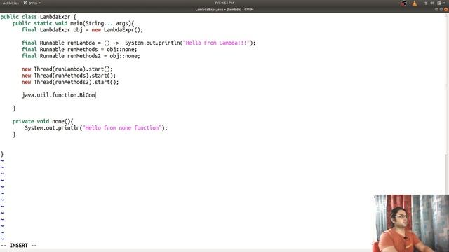Image resolution: width=449 pixels, height=252 pixels.
Task: Click 'Thread(runLambda).start();' line
Action: pyautogui.click(x=67, y=69)
